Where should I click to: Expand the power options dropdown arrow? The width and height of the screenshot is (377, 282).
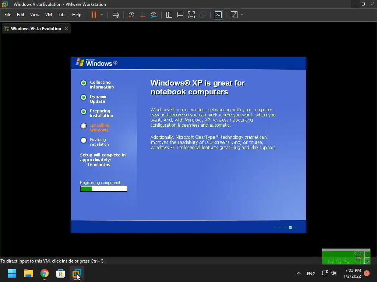102,15
